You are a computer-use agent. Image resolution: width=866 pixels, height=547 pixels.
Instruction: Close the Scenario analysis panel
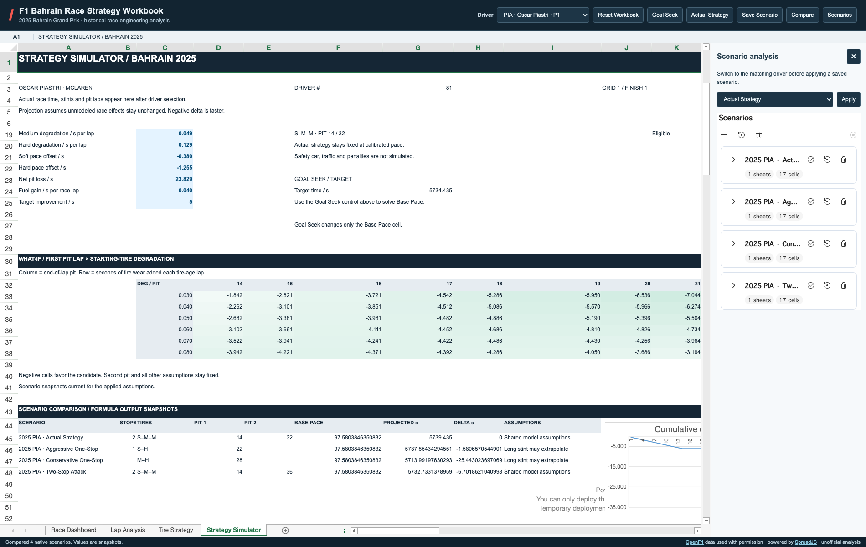854,57
